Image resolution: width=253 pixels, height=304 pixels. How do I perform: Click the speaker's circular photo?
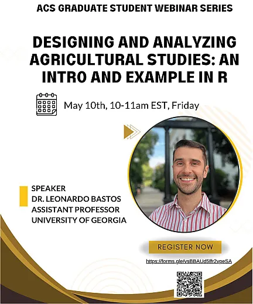pos(185,174)
